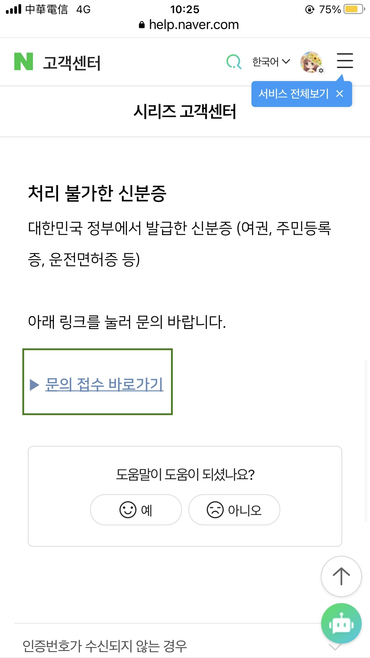This screenshot has width=370, height=658.
Task: Open the 문의 접수 바로가기 link
Action: pos(104,384)
